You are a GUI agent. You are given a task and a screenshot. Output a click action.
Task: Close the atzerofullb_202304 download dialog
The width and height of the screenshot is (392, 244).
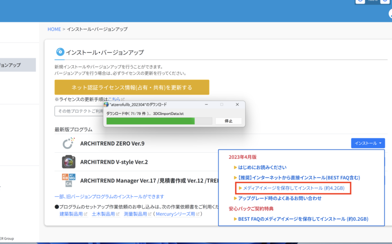[x=237, y=105]
